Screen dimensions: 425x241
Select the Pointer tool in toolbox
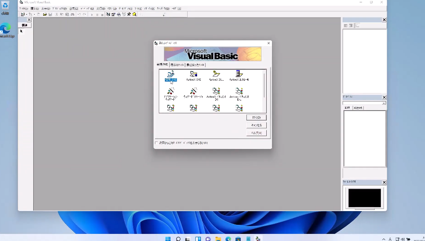[x=21, y=31]
